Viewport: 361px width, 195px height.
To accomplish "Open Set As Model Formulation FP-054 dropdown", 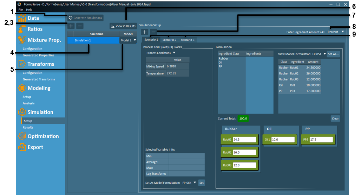I will pyautogui.click(x=189, y=183).
